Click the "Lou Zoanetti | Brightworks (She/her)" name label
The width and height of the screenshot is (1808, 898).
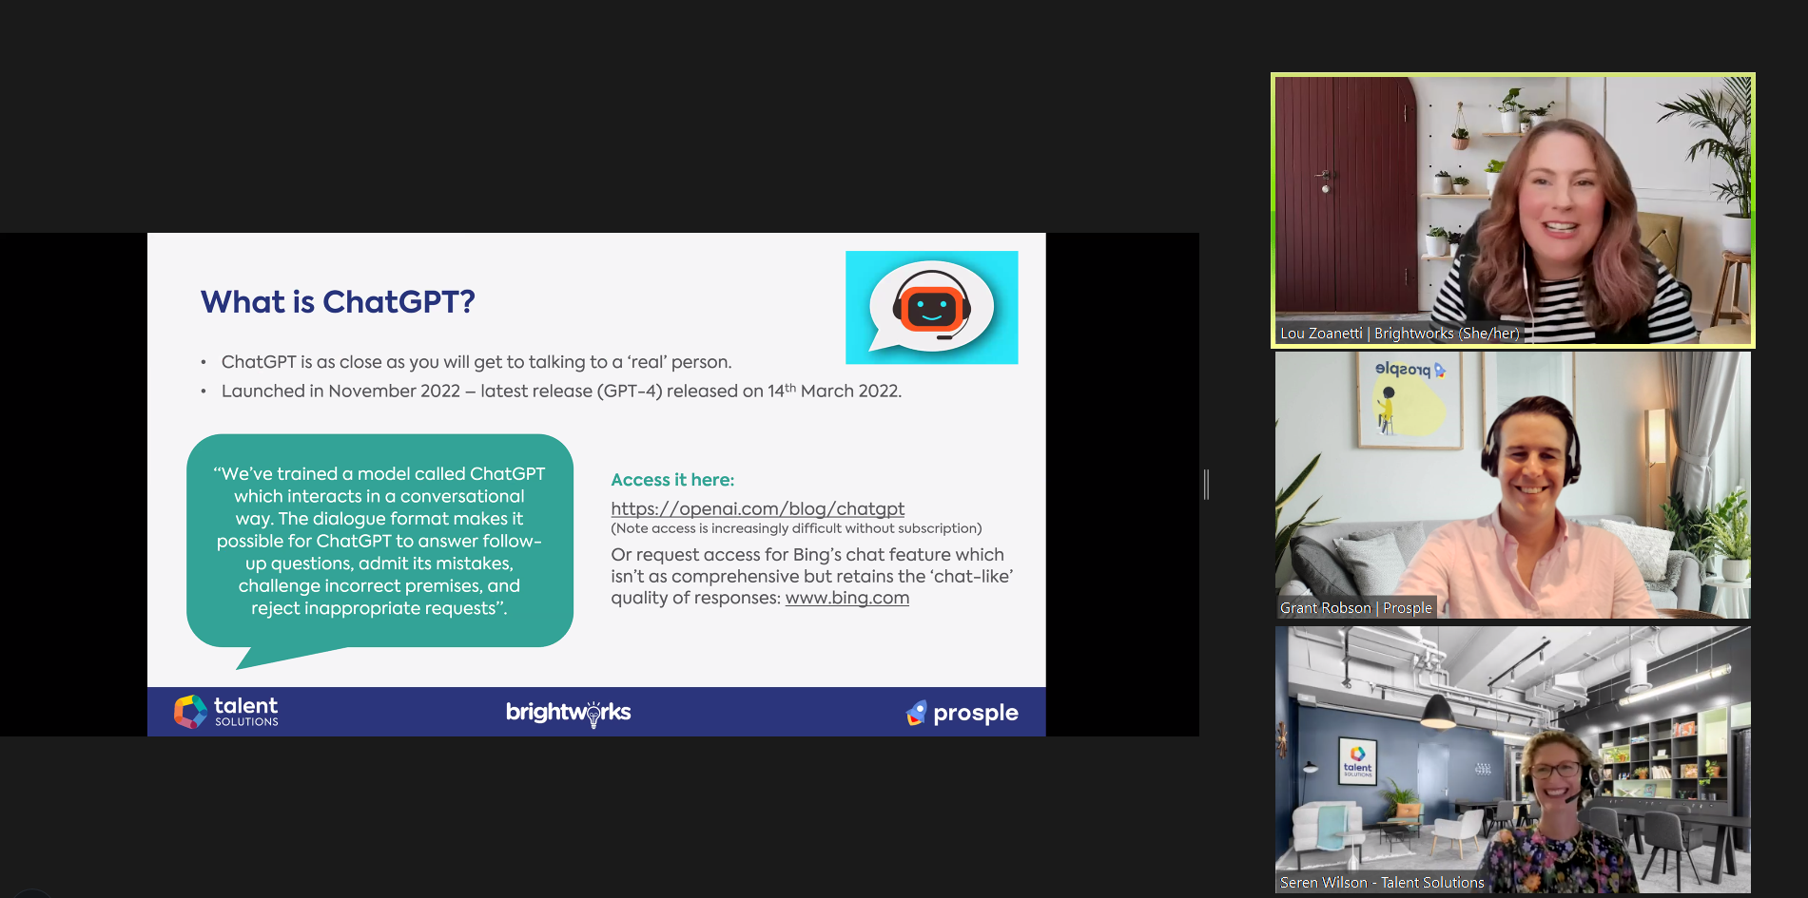point(1399,334)
